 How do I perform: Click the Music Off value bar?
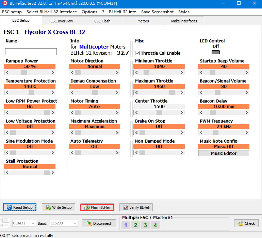coord(224,147)
